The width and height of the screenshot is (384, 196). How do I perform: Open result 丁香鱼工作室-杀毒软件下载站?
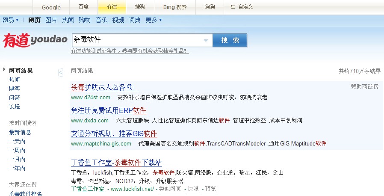click(116, 163)
